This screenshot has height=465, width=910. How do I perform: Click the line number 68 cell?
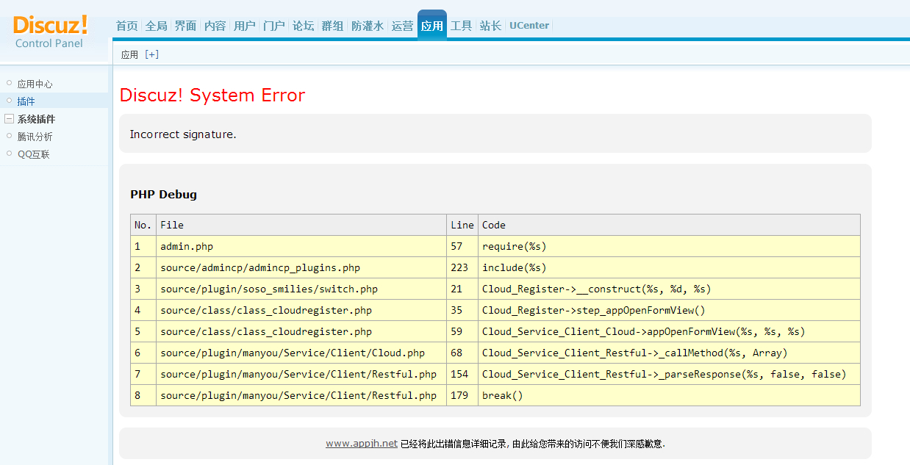pyautogui.click(x=462, y=353)
